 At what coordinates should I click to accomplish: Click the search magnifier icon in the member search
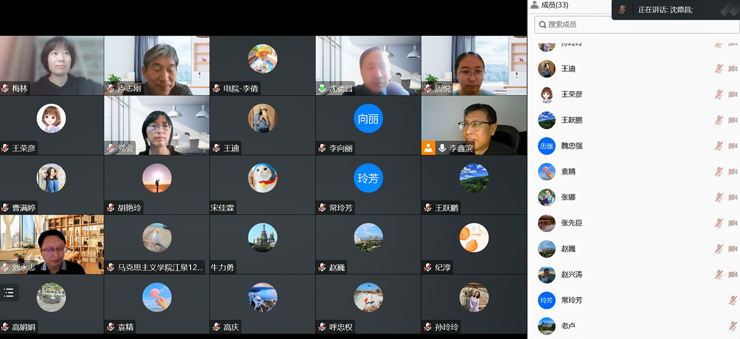click(x=542, y=25)
